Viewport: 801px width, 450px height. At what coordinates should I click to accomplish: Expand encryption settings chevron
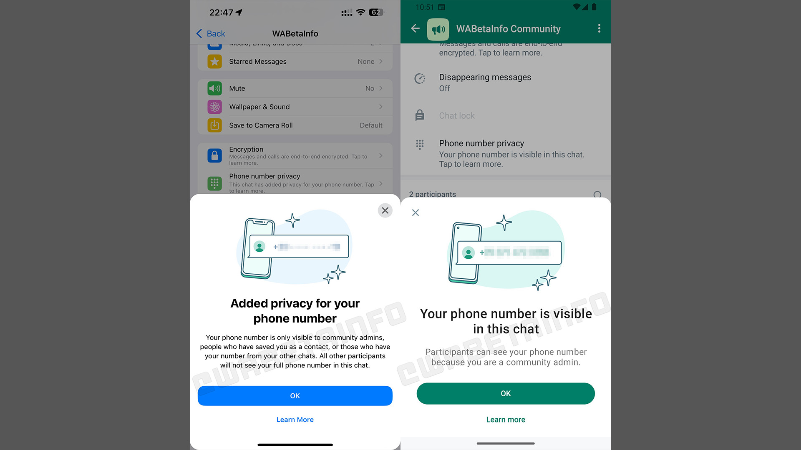[382, 155]
